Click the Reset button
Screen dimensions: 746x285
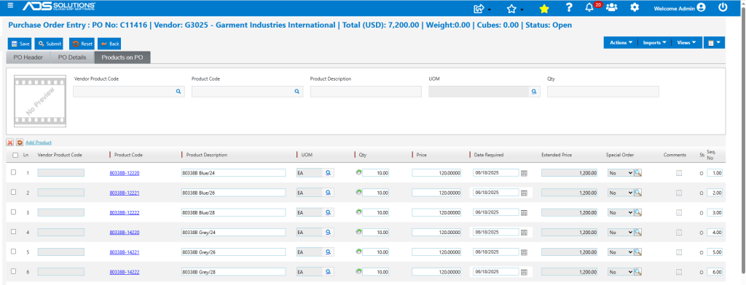[x=82, y=44]
